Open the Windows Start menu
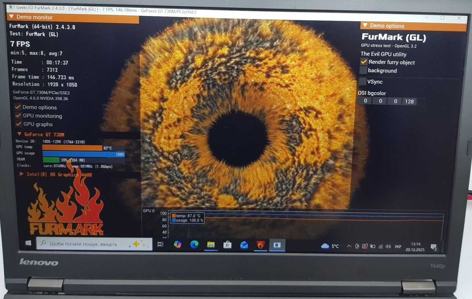 [x=28, y=243]
